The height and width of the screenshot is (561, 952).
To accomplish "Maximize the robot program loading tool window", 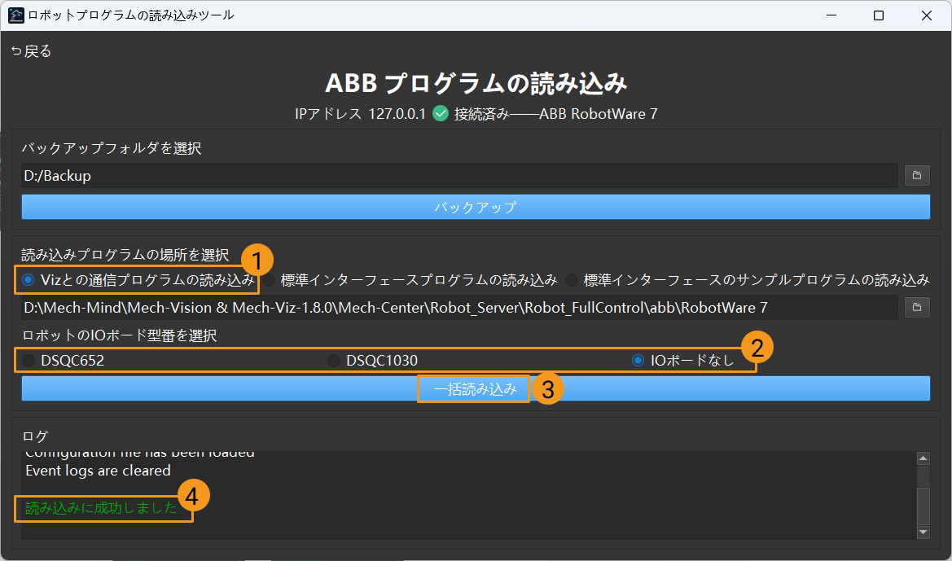I will click(879, 15).
